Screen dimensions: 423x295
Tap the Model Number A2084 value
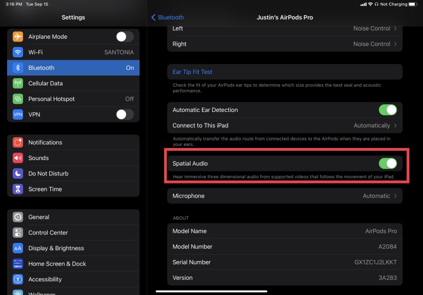coord(387,247)
